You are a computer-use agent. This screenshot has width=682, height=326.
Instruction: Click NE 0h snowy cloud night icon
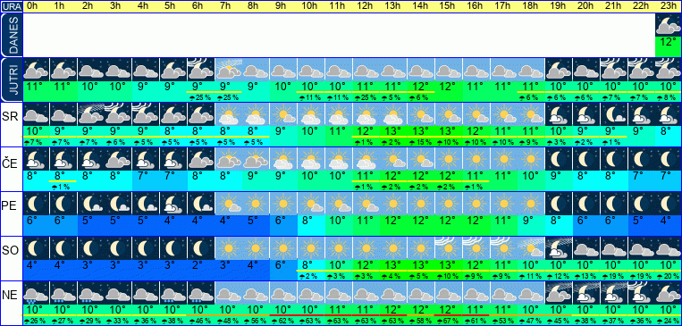pos(36,292)
